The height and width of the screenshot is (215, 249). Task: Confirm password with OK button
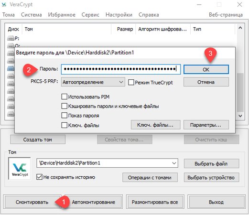tap(206, 69)
